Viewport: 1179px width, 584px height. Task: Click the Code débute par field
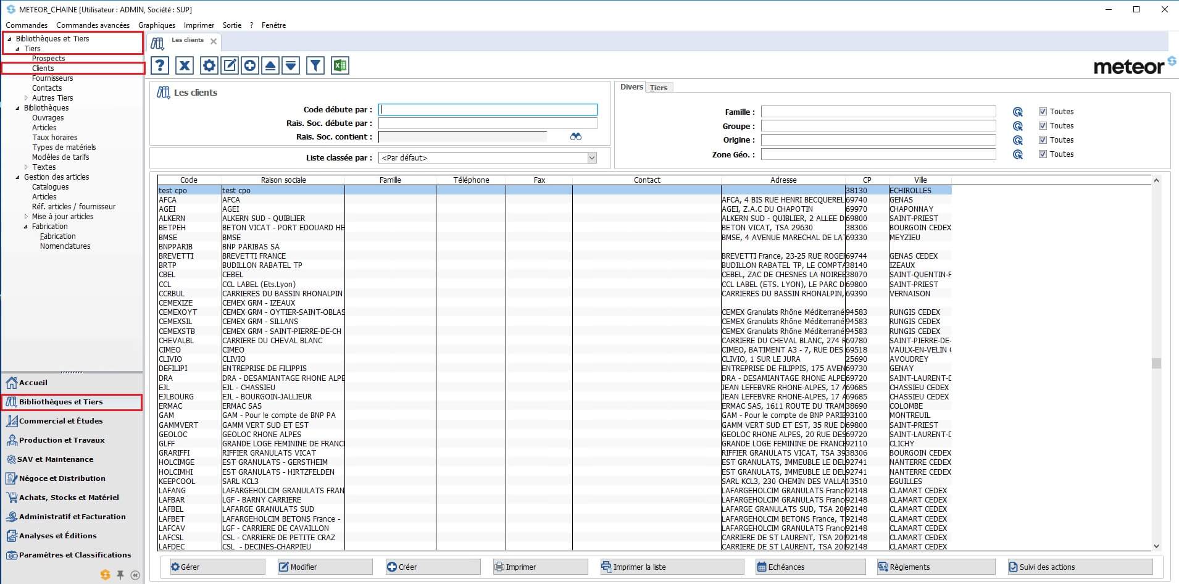(488, 110)
